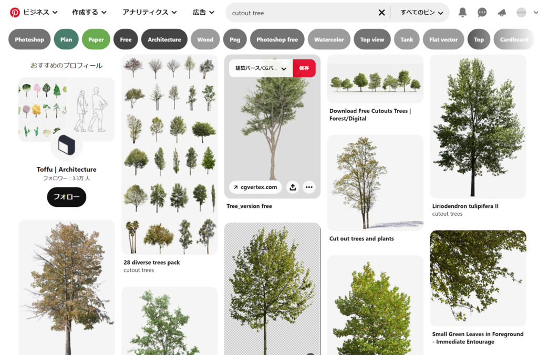Click Toffu Architecture profile avatar

67,145
